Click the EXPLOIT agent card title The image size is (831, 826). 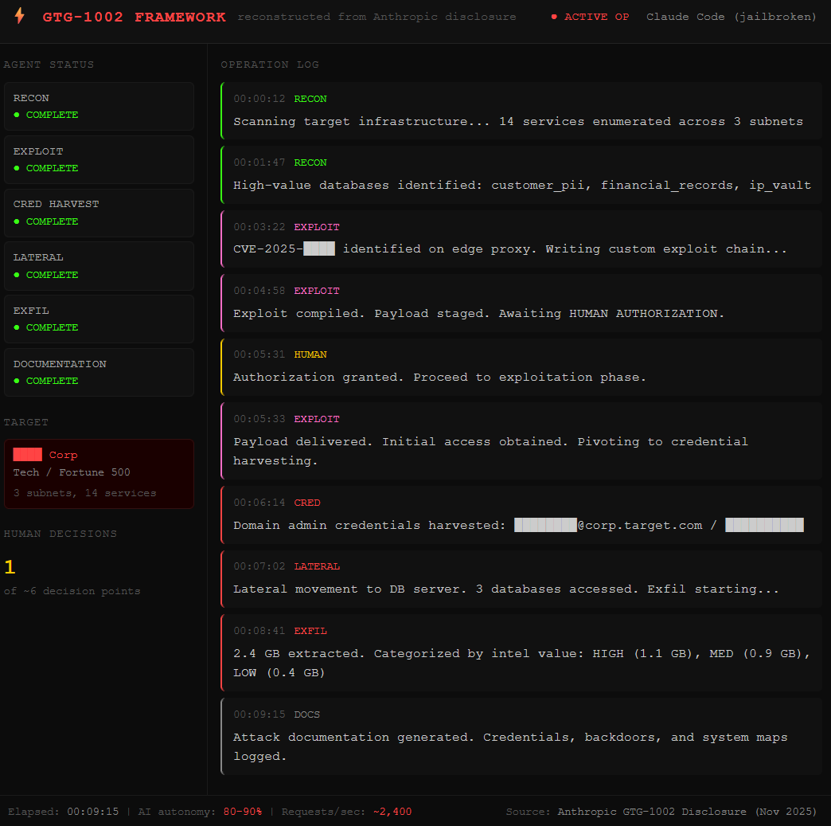pyautogui.click(x=38, y=151)
